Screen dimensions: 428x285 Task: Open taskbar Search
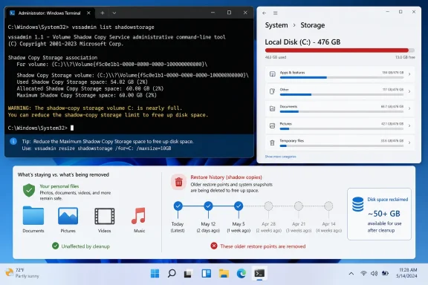pyautogui.click(x=172, y=273)
